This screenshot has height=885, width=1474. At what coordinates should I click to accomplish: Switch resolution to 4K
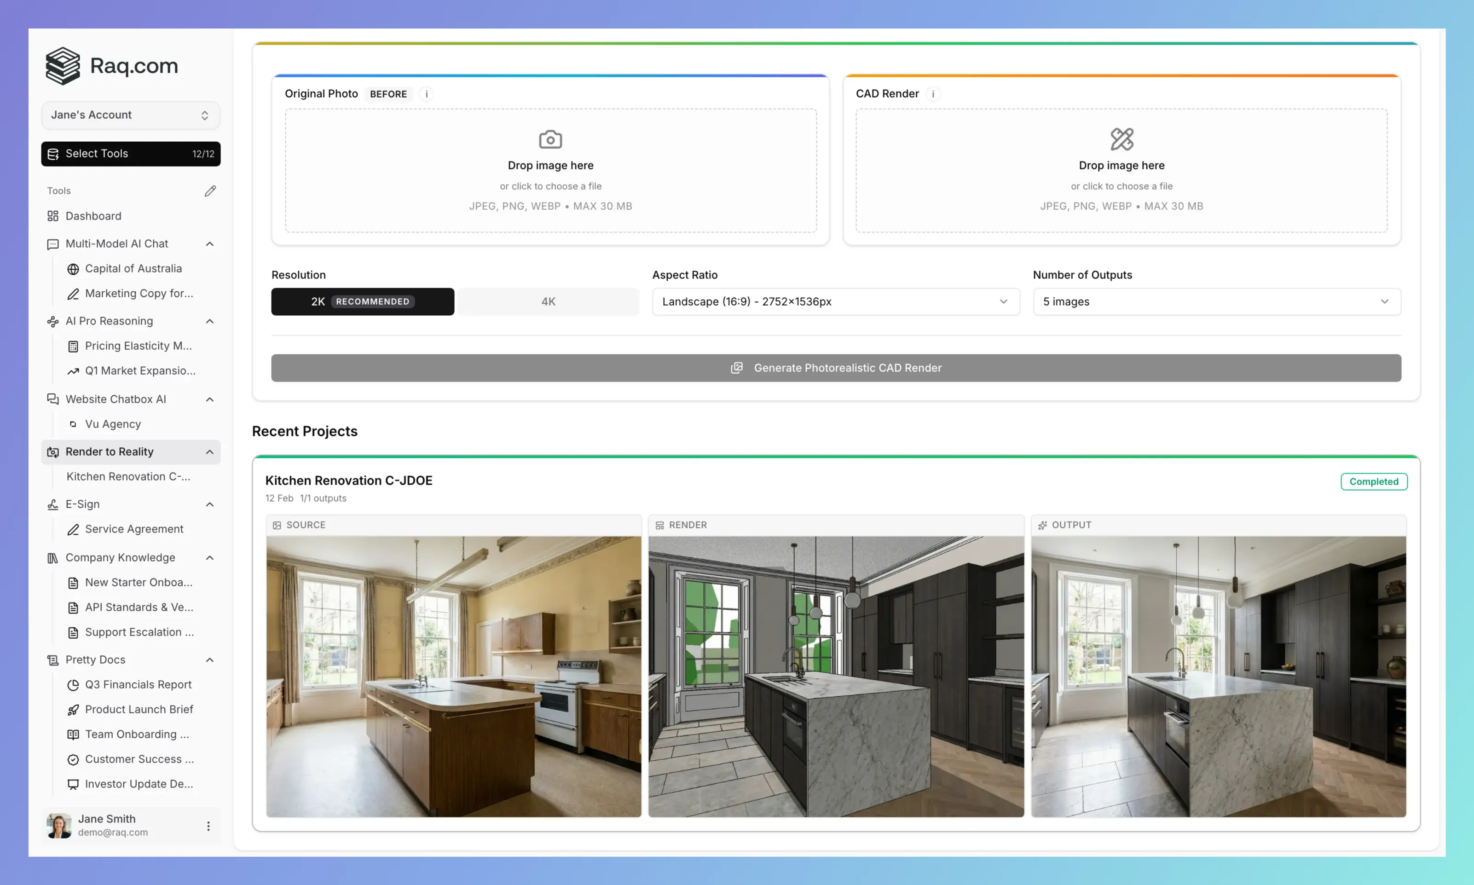click(548, 301)
